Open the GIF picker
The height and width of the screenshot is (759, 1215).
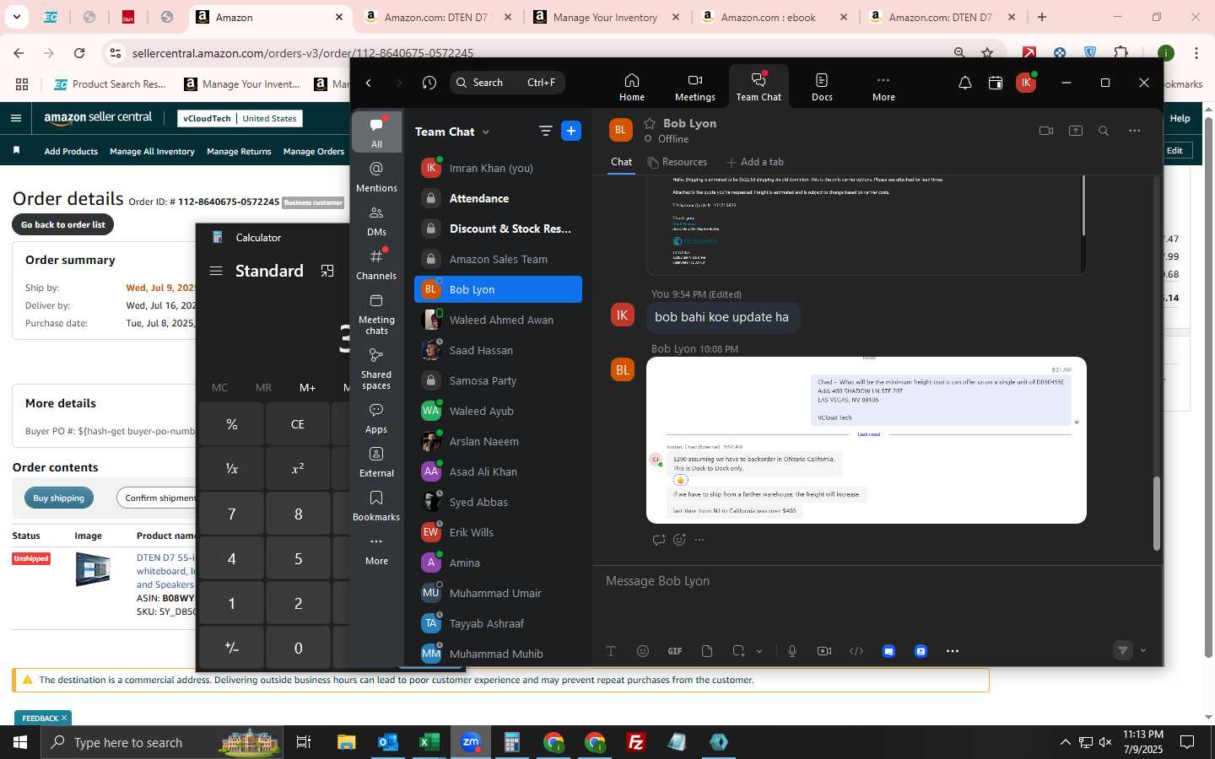click(x=675, y=651)
